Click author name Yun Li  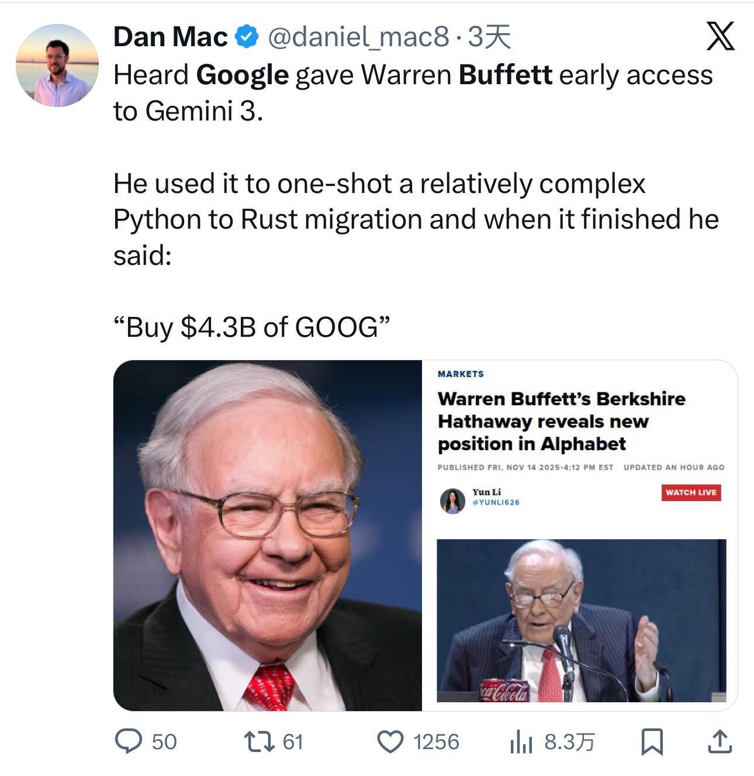pos(487,492)
